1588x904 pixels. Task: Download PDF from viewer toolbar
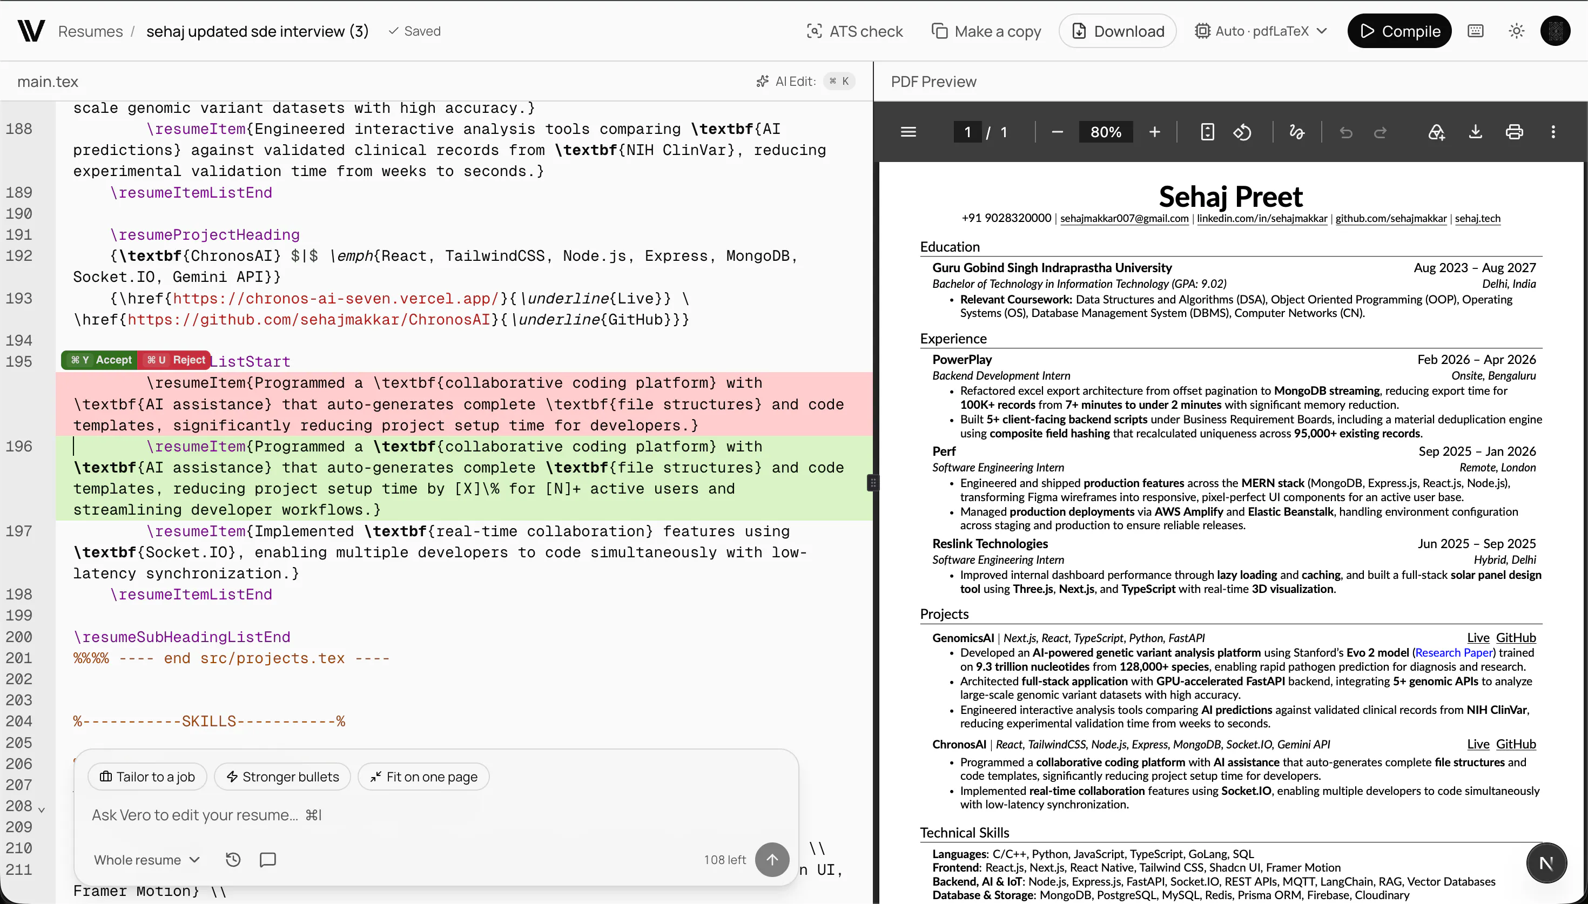(1476, 132)
